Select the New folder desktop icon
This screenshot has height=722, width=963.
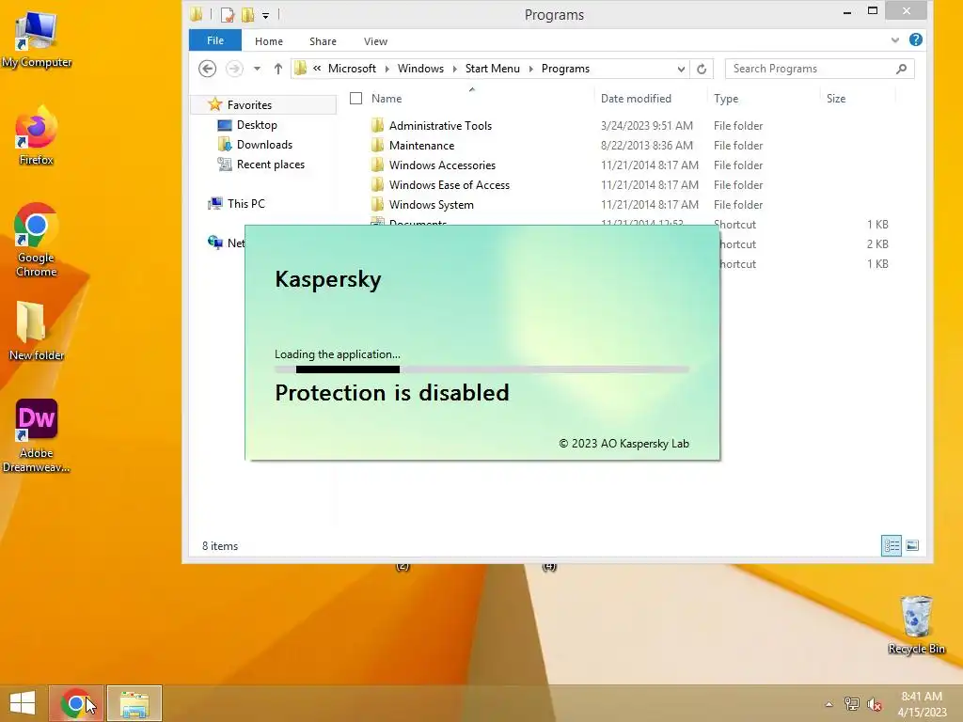[37, 330]
